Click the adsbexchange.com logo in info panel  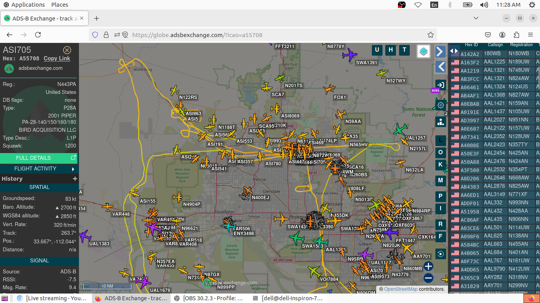point(9,68)
